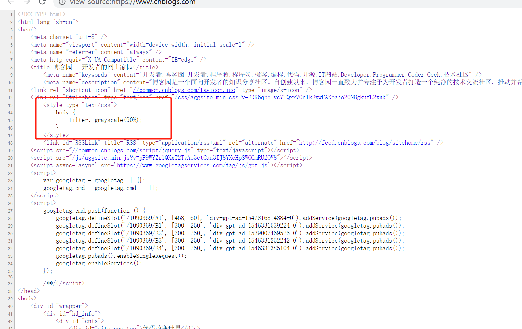Click 'googletag.cmd.push(function () {' line

coord(95,211)
